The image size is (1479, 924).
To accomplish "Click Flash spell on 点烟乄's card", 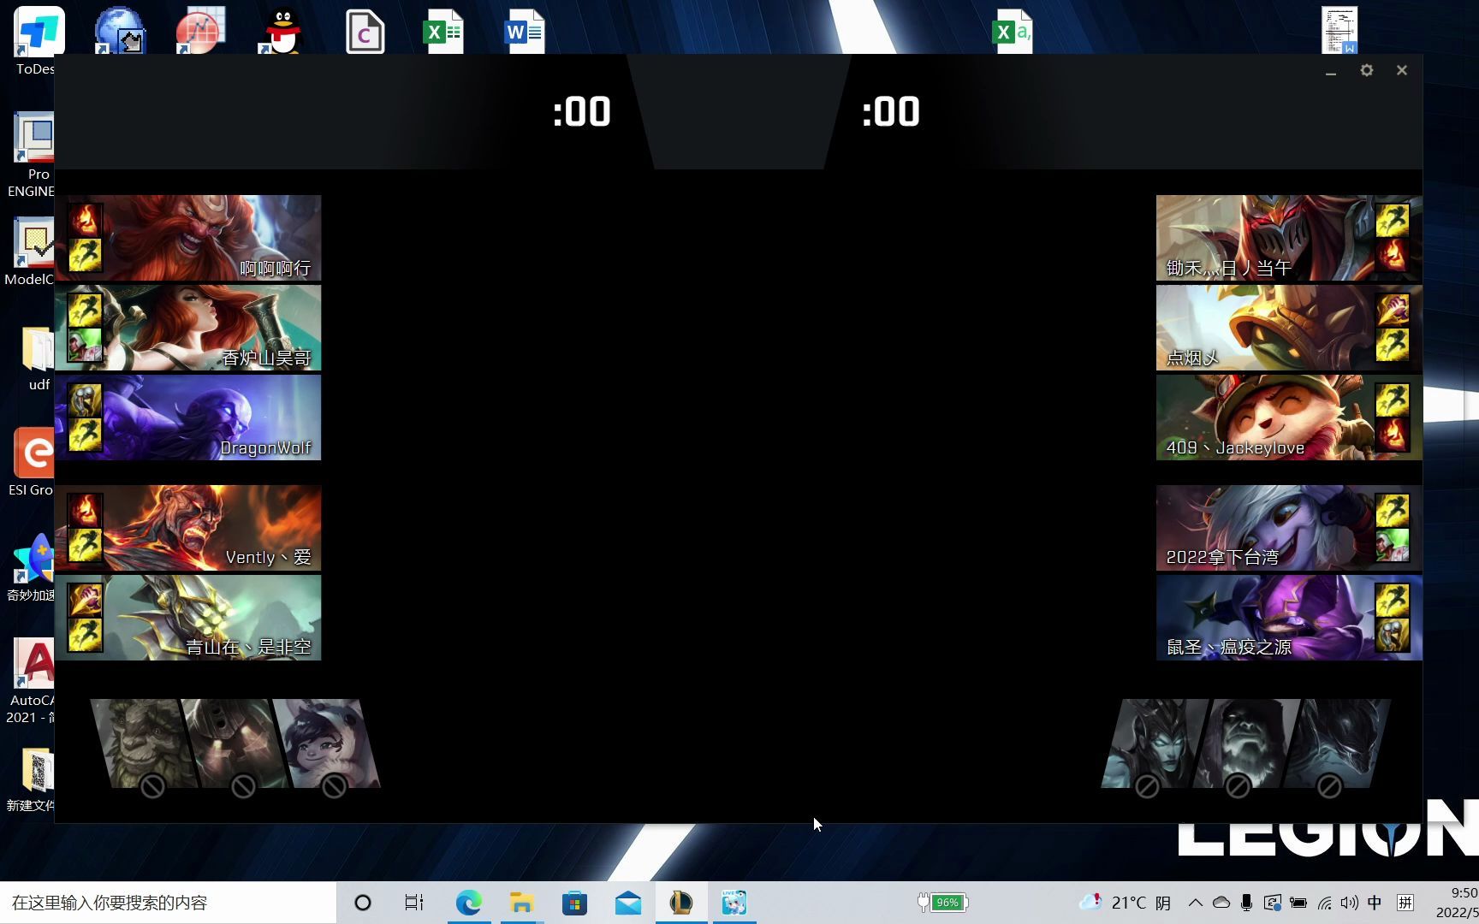I will coord(1393,345).
